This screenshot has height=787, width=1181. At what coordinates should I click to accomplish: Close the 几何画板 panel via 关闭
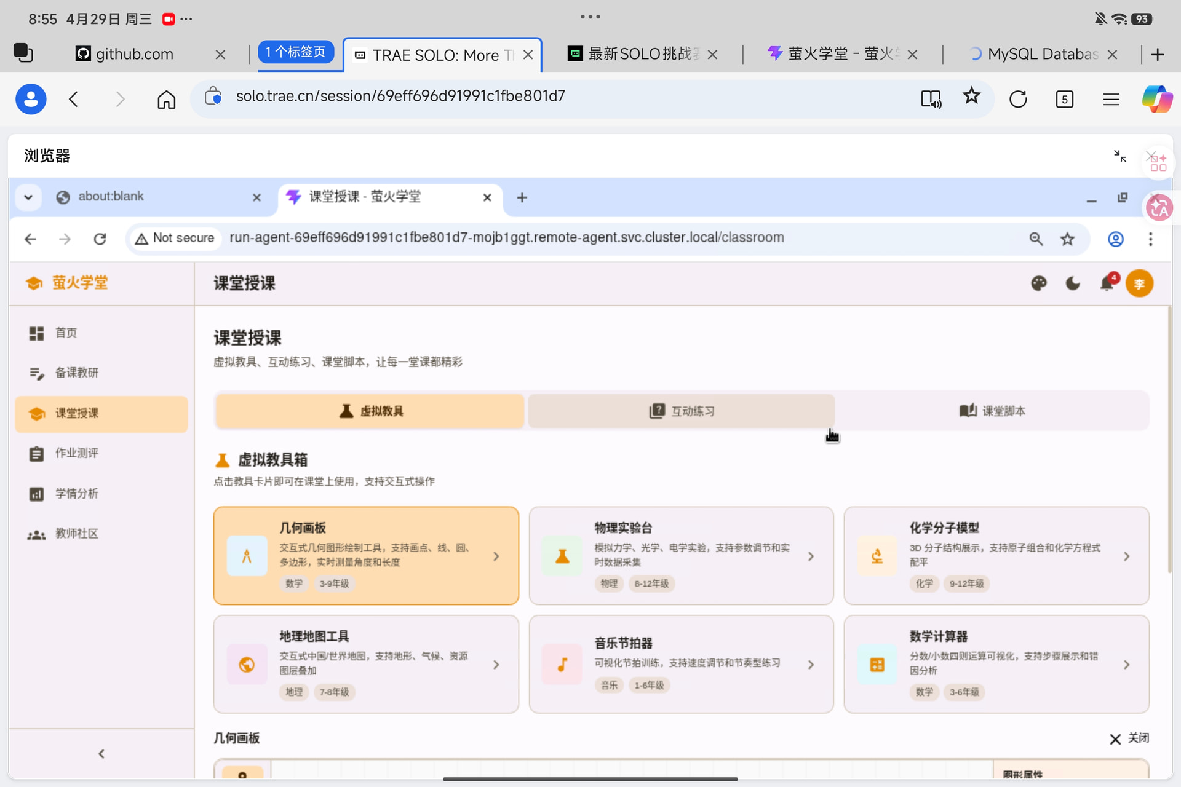(1129, 738)
